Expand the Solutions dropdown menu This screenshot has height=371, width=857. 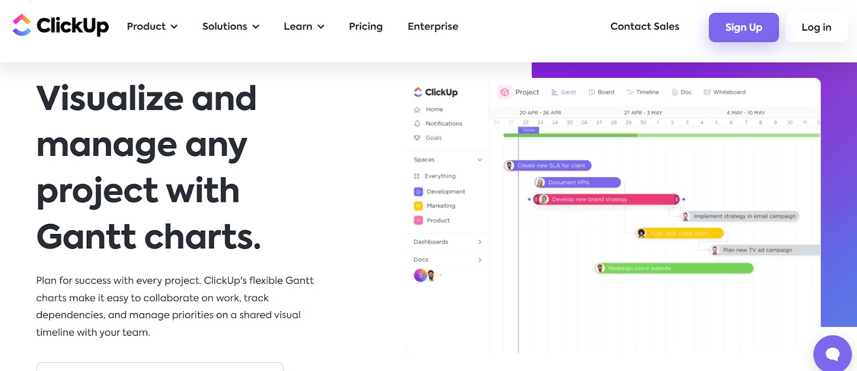(x=230, y=26)
